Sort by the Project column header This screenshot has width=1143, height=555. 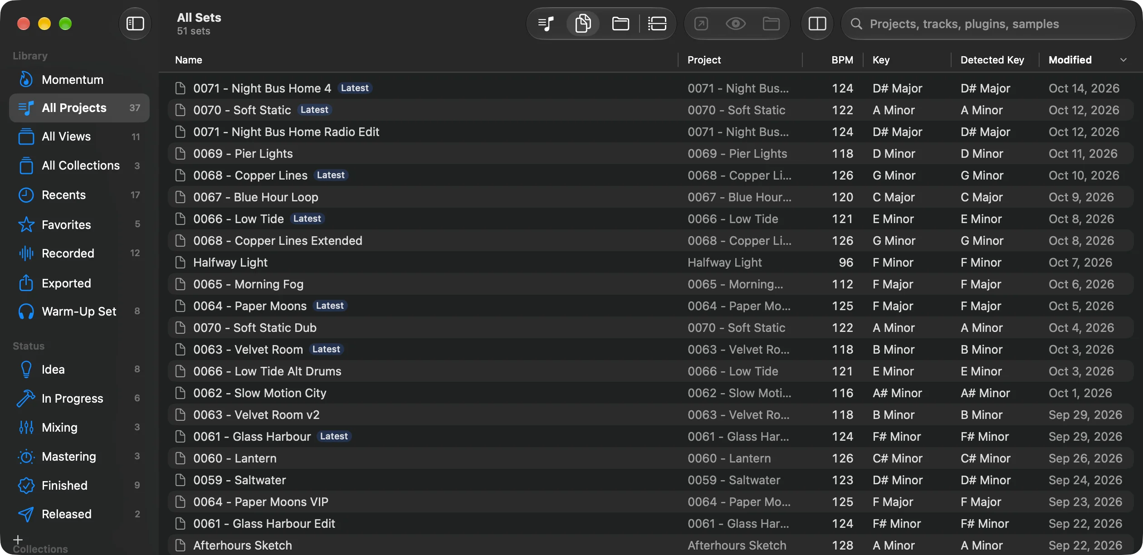(704, 60)
